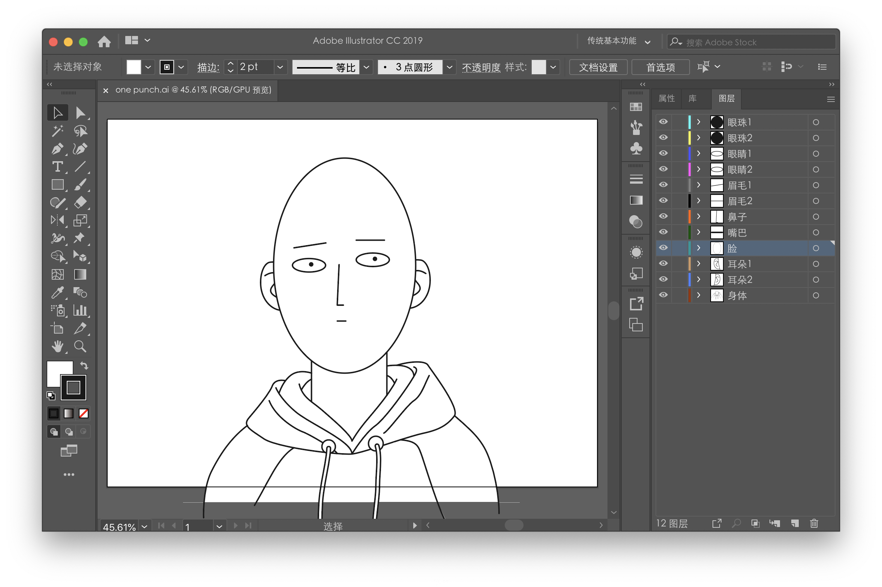Switch to the 属性 tab
882x587 pixels.
tap(666, 99)
